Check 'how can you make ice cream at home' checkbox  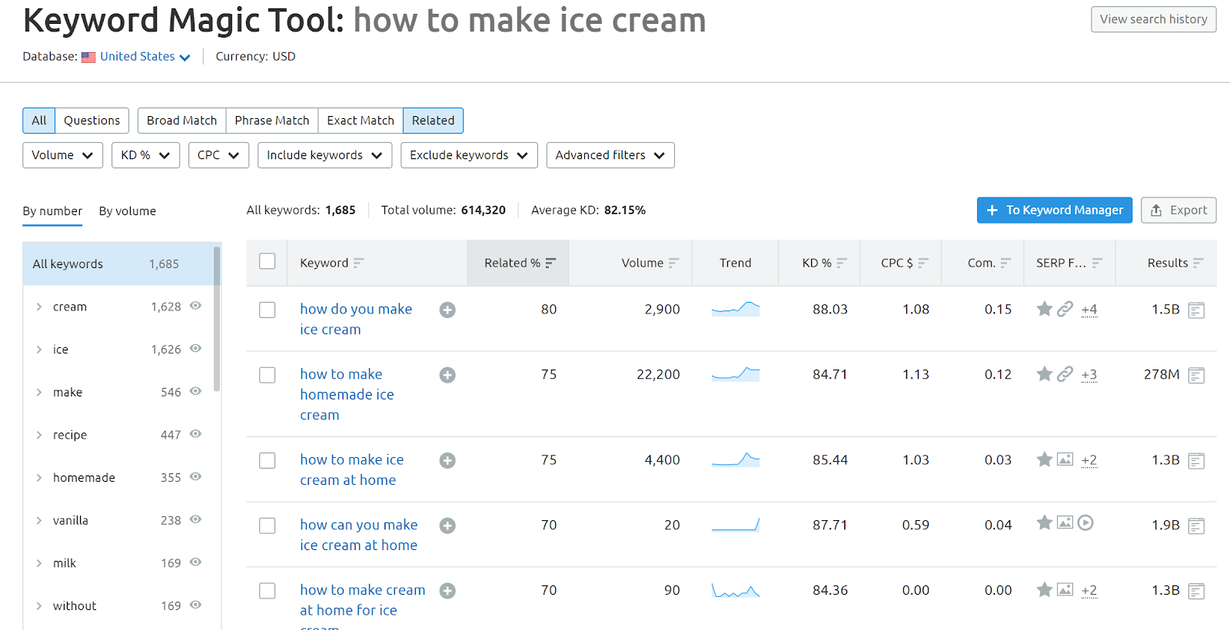[268, 526]
